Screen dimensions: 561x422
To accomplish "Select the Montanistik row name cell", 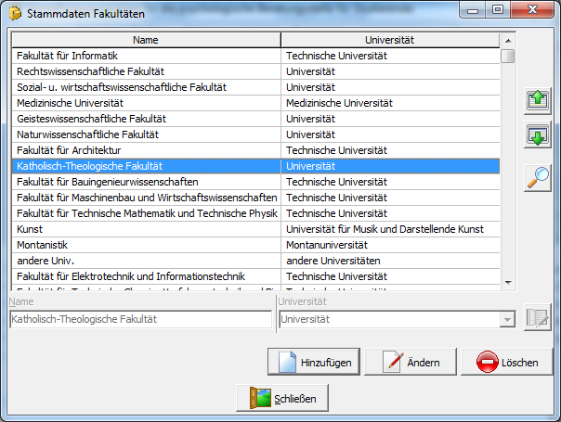I will pos(146,245).
